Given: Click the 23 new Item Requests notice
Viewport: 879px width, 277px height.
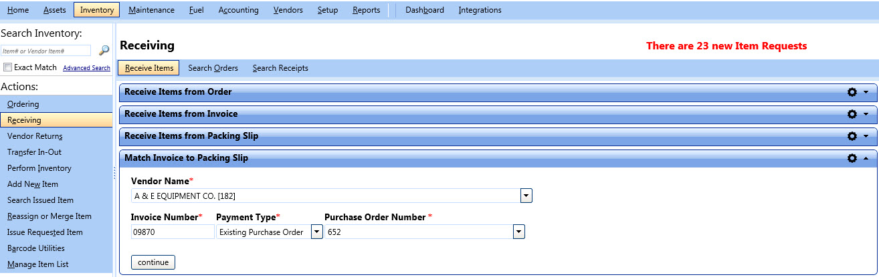Looking at the screenshot, I should [726, 46].
